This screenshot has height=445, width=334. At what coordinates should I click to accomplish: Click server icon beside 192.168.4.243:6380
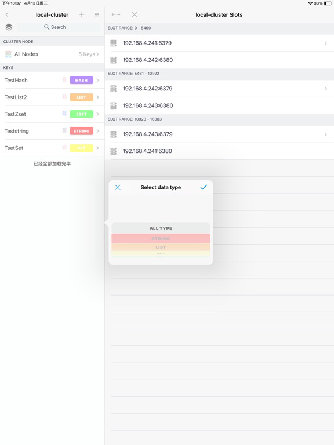(x=113, y=106)
